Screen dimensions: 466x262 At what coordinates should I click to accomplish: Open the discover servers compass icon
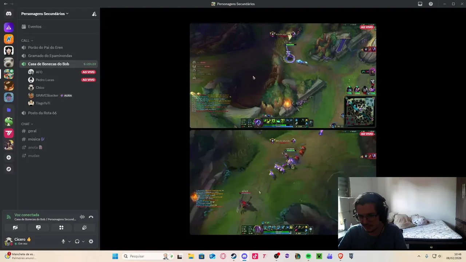9,169
